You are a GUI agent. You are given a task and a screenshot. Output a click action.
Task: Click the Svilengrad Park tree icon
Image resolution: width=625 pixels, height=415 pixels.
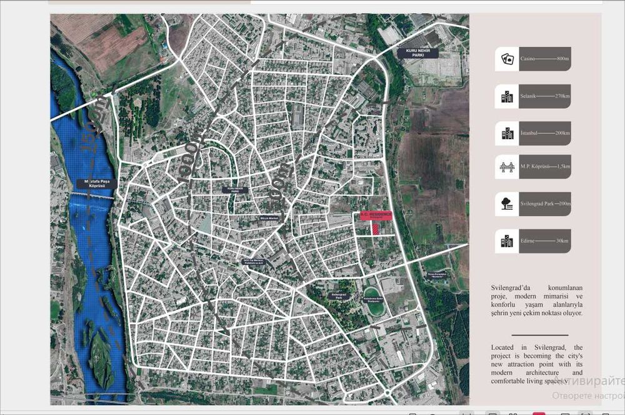coord(507,204)
